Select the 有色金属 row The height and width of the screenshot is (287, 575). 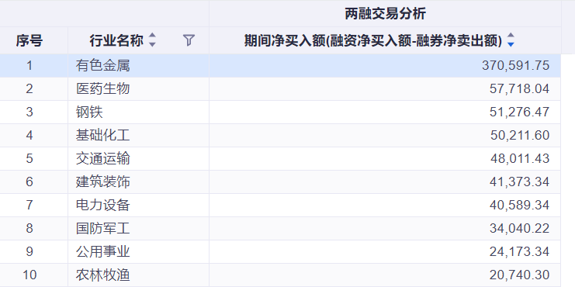(x=280, y=66)
